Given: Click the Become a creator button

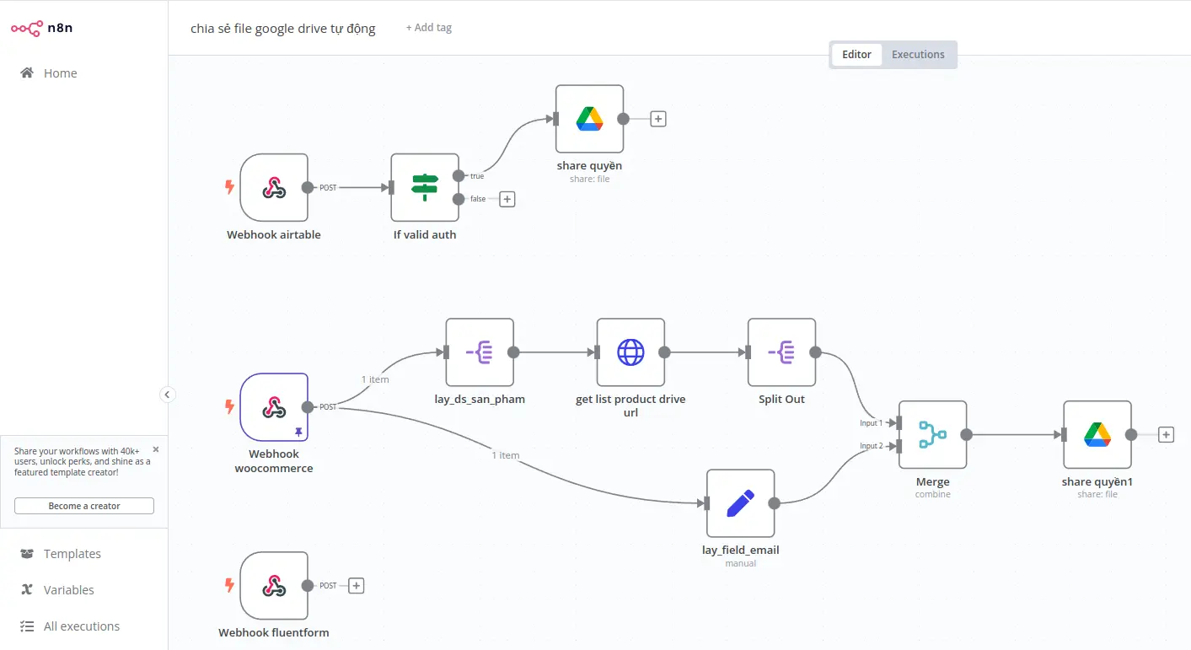Looking at the screenshot, I should tap(84, 506).
